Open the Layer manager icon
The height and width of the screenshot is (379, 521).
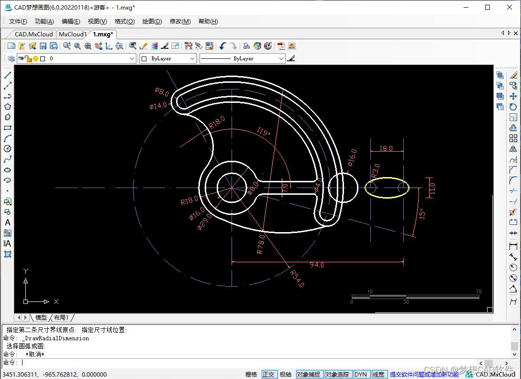click(11, 58)
